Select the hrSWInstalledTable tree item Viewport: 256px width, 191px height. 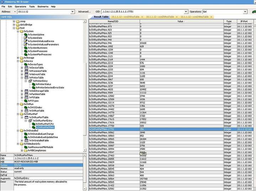tap(39, 140)
